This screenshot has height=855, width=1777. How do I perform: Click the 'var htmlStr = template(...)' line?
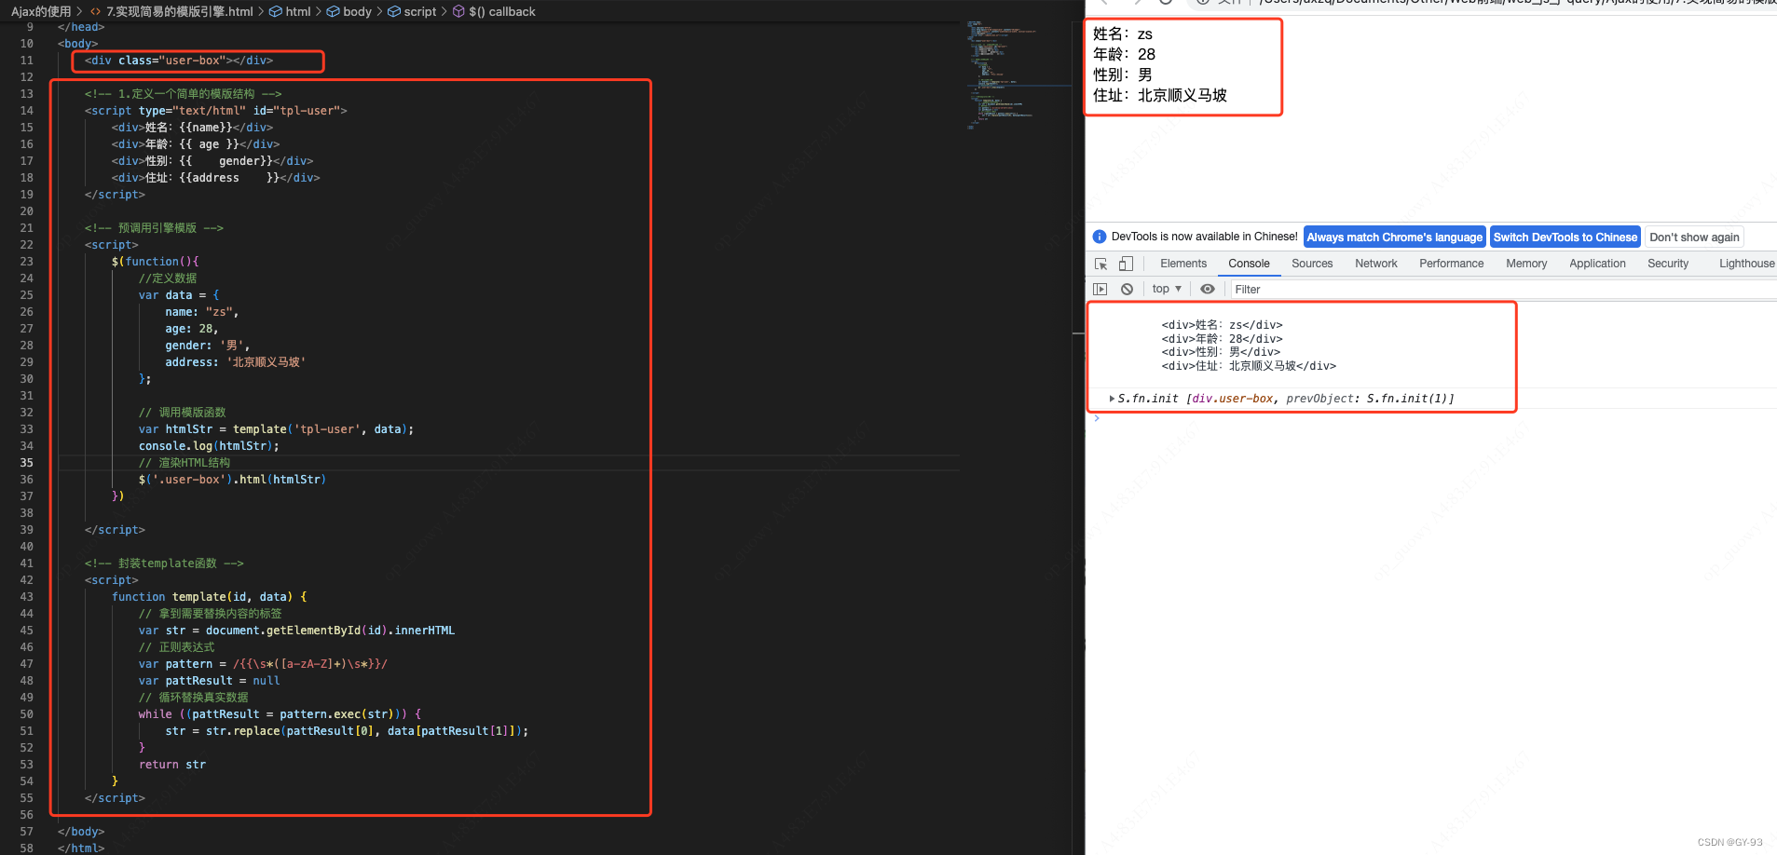coord(276,429)
